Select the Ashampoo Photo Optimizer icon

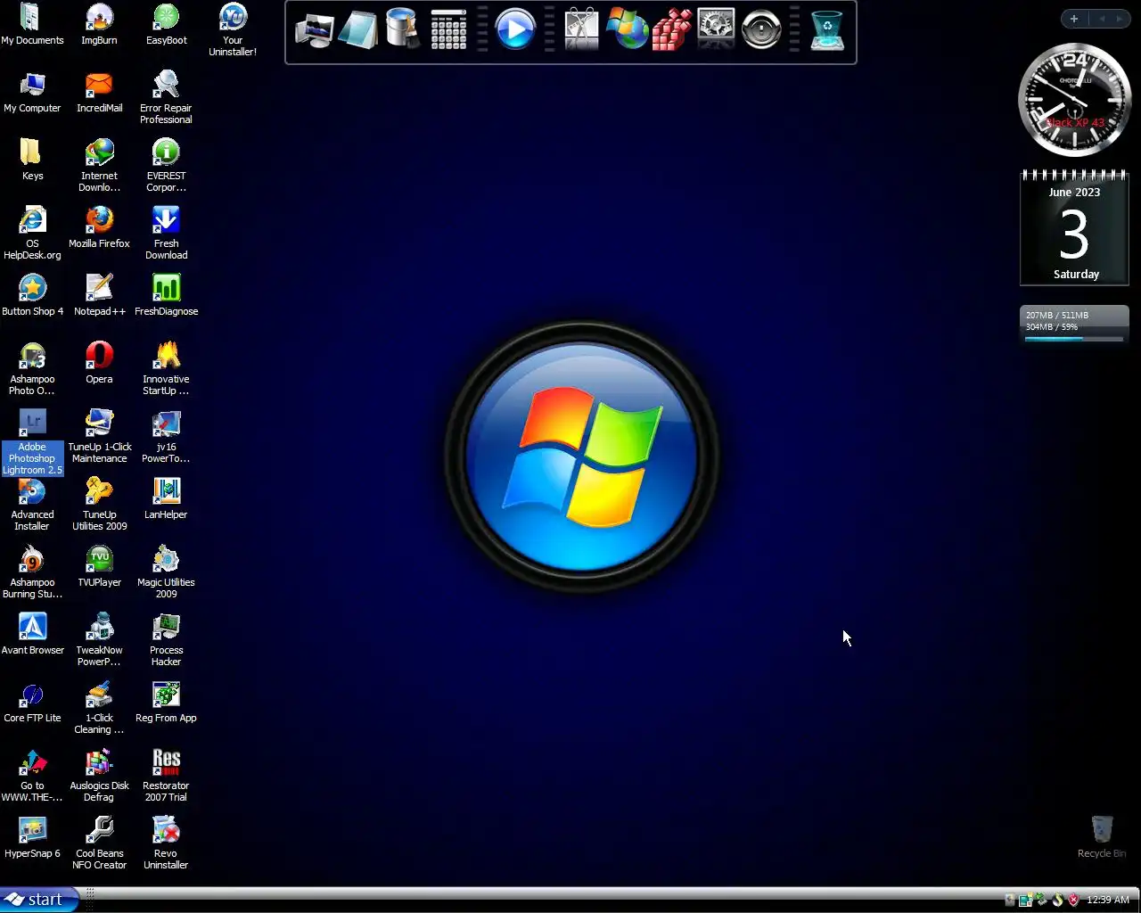click(x=32, y=369)
